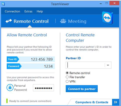Click the Personal Password input field
The width and height of the screenshot is (121, 106).
(x=43, y=88)
